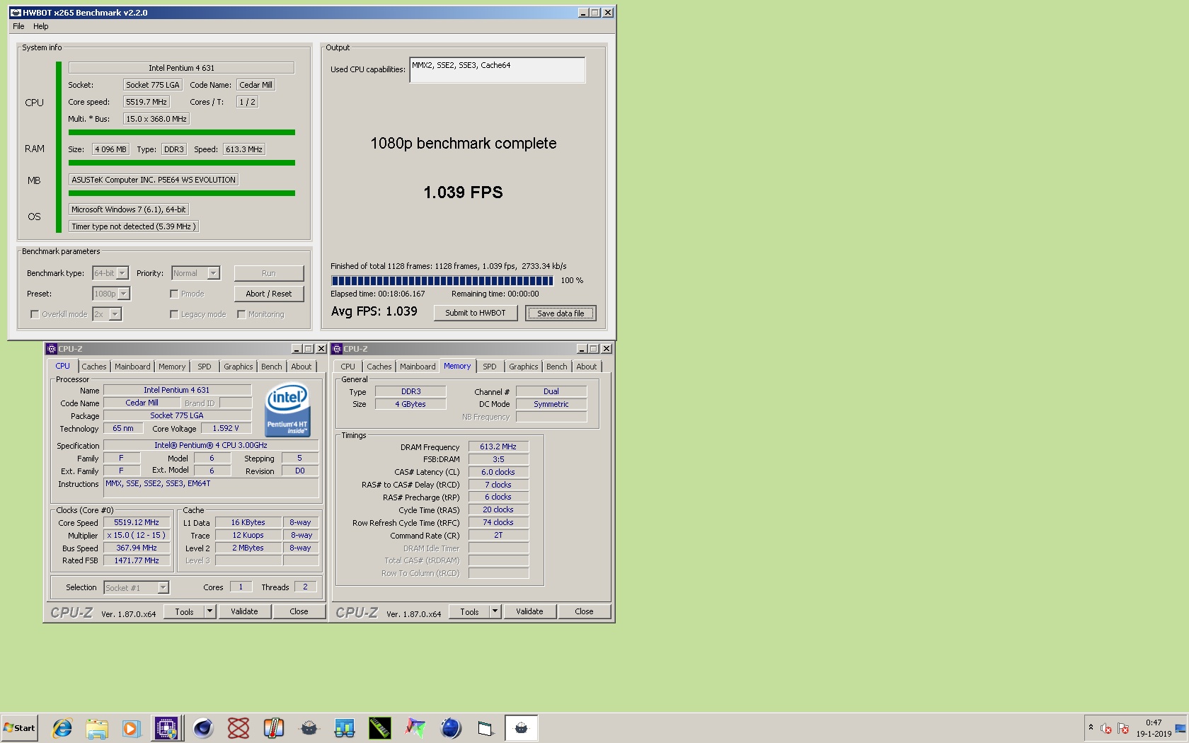Toggle the Legacy mode checkbox
This screenshot has height=743, width=1189.
point(174,314)
